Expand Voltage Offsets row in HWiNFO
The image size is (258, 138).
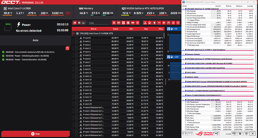tap(186, 20)
